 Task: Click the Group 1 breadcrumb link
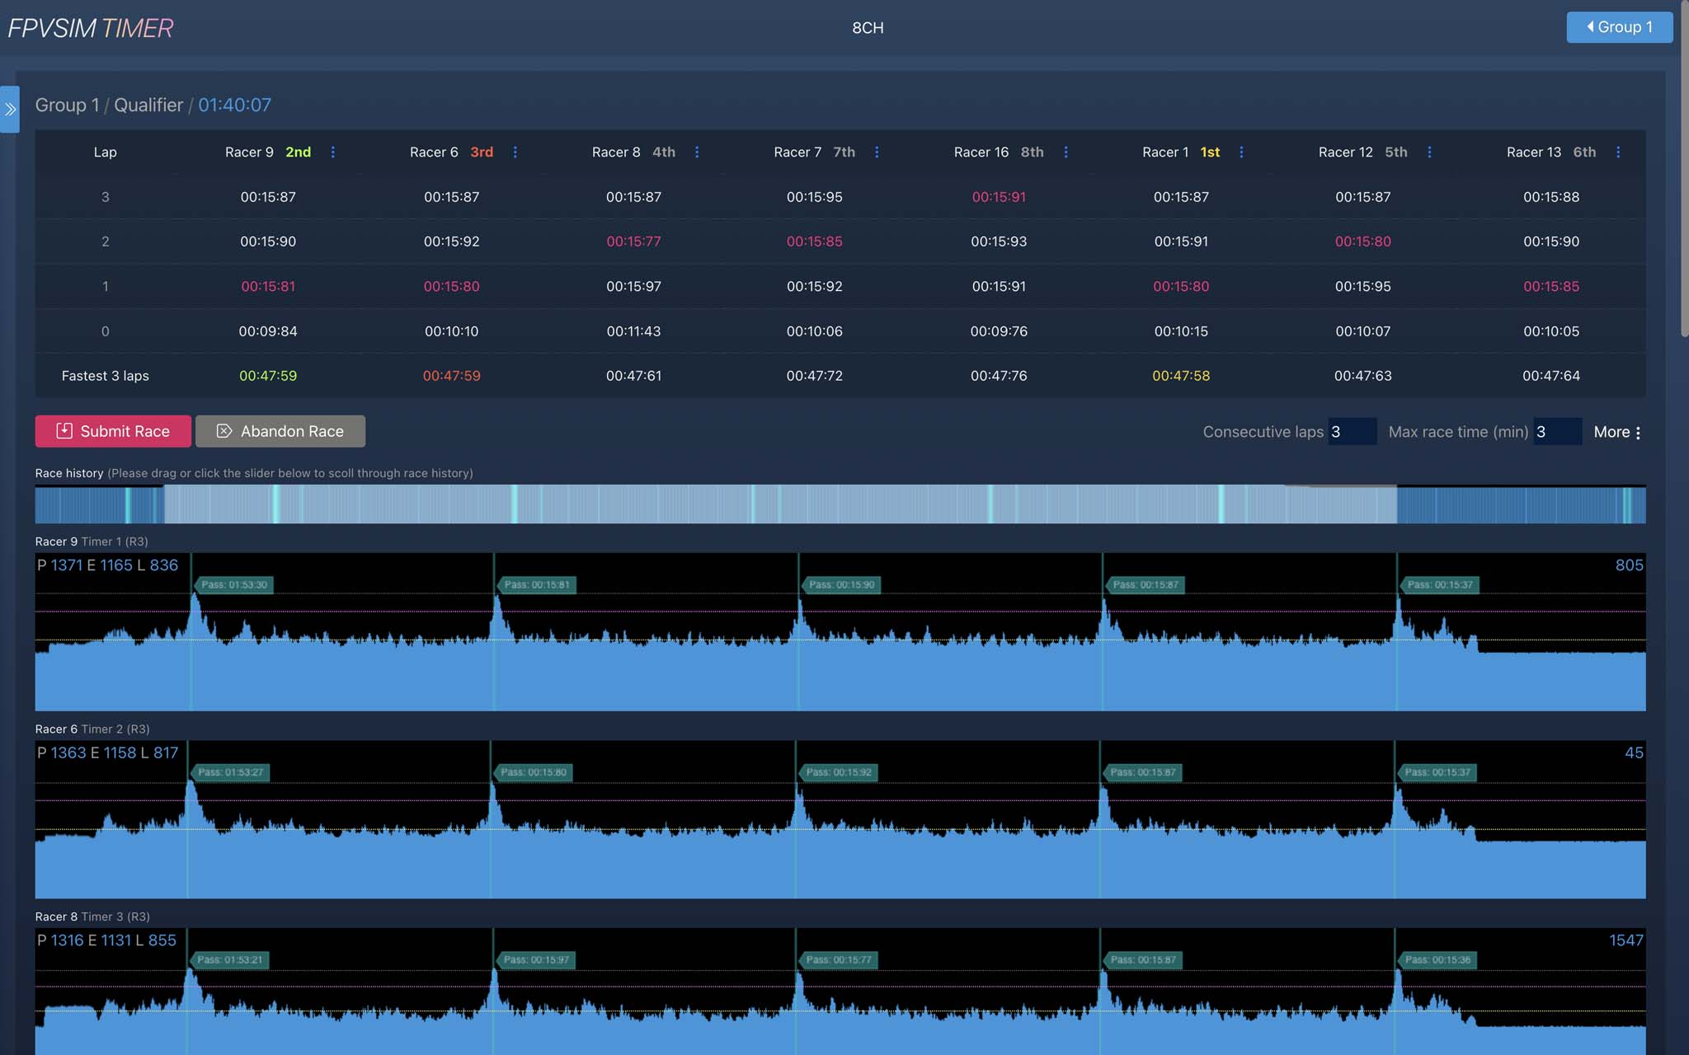click(67, 105)
